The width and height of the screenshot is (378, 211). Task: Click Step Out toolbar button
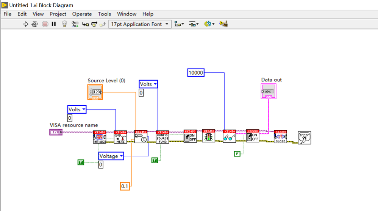(103, 24)
